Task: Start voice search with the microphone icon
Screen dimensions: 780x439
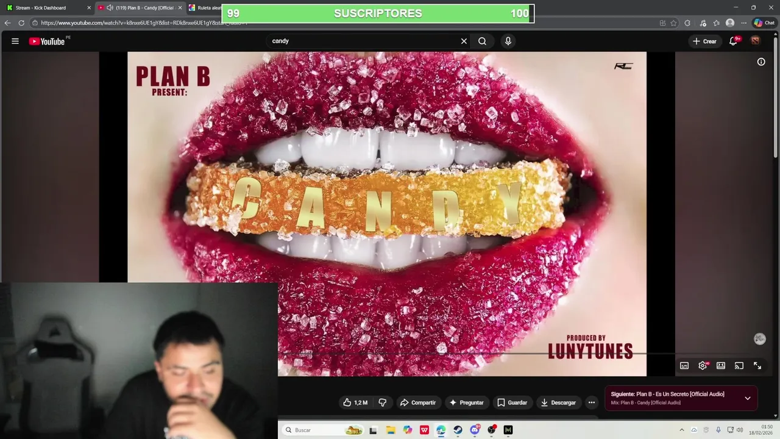Action: pos(508,41)
